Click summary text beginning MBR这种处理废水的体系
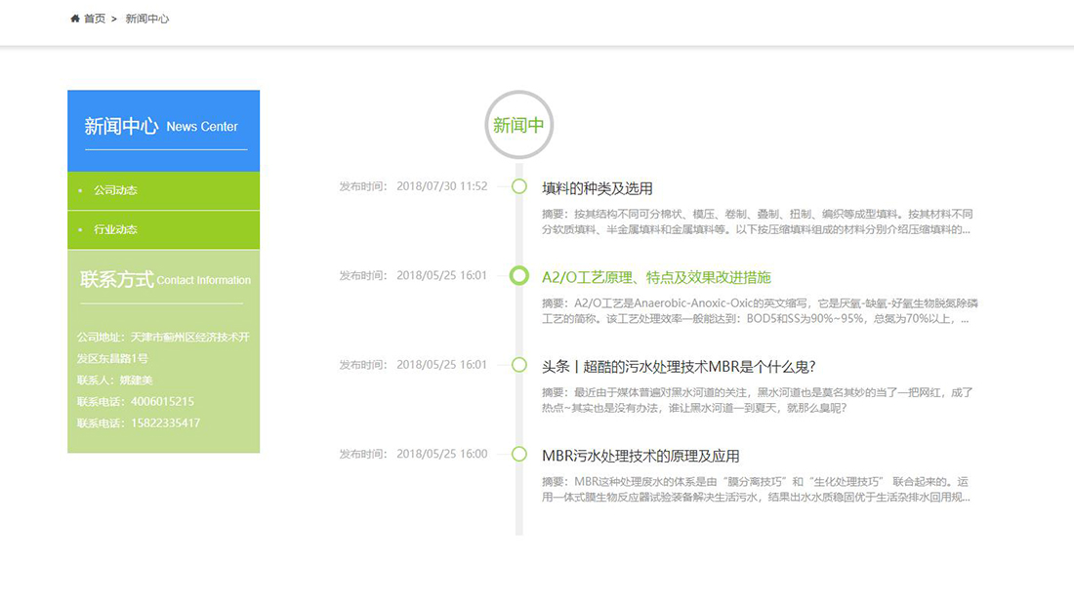 (x=756, y=490)
